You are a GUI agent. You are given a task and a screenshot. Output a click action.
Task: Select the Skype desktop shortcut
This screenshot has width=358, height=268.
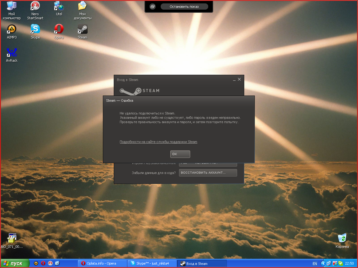[35, 32]
